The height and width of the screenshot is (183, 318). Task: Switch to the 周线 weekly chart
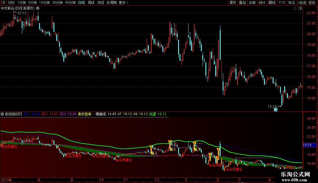point(91,3)
